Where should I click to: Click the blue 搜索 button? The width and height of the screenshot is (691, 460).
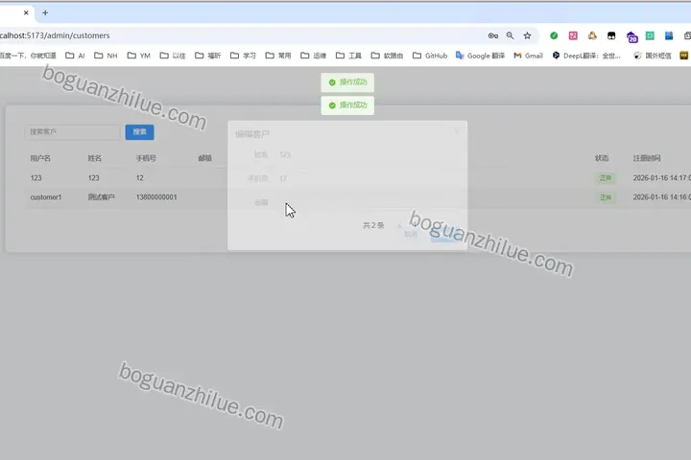click(140, 132)
